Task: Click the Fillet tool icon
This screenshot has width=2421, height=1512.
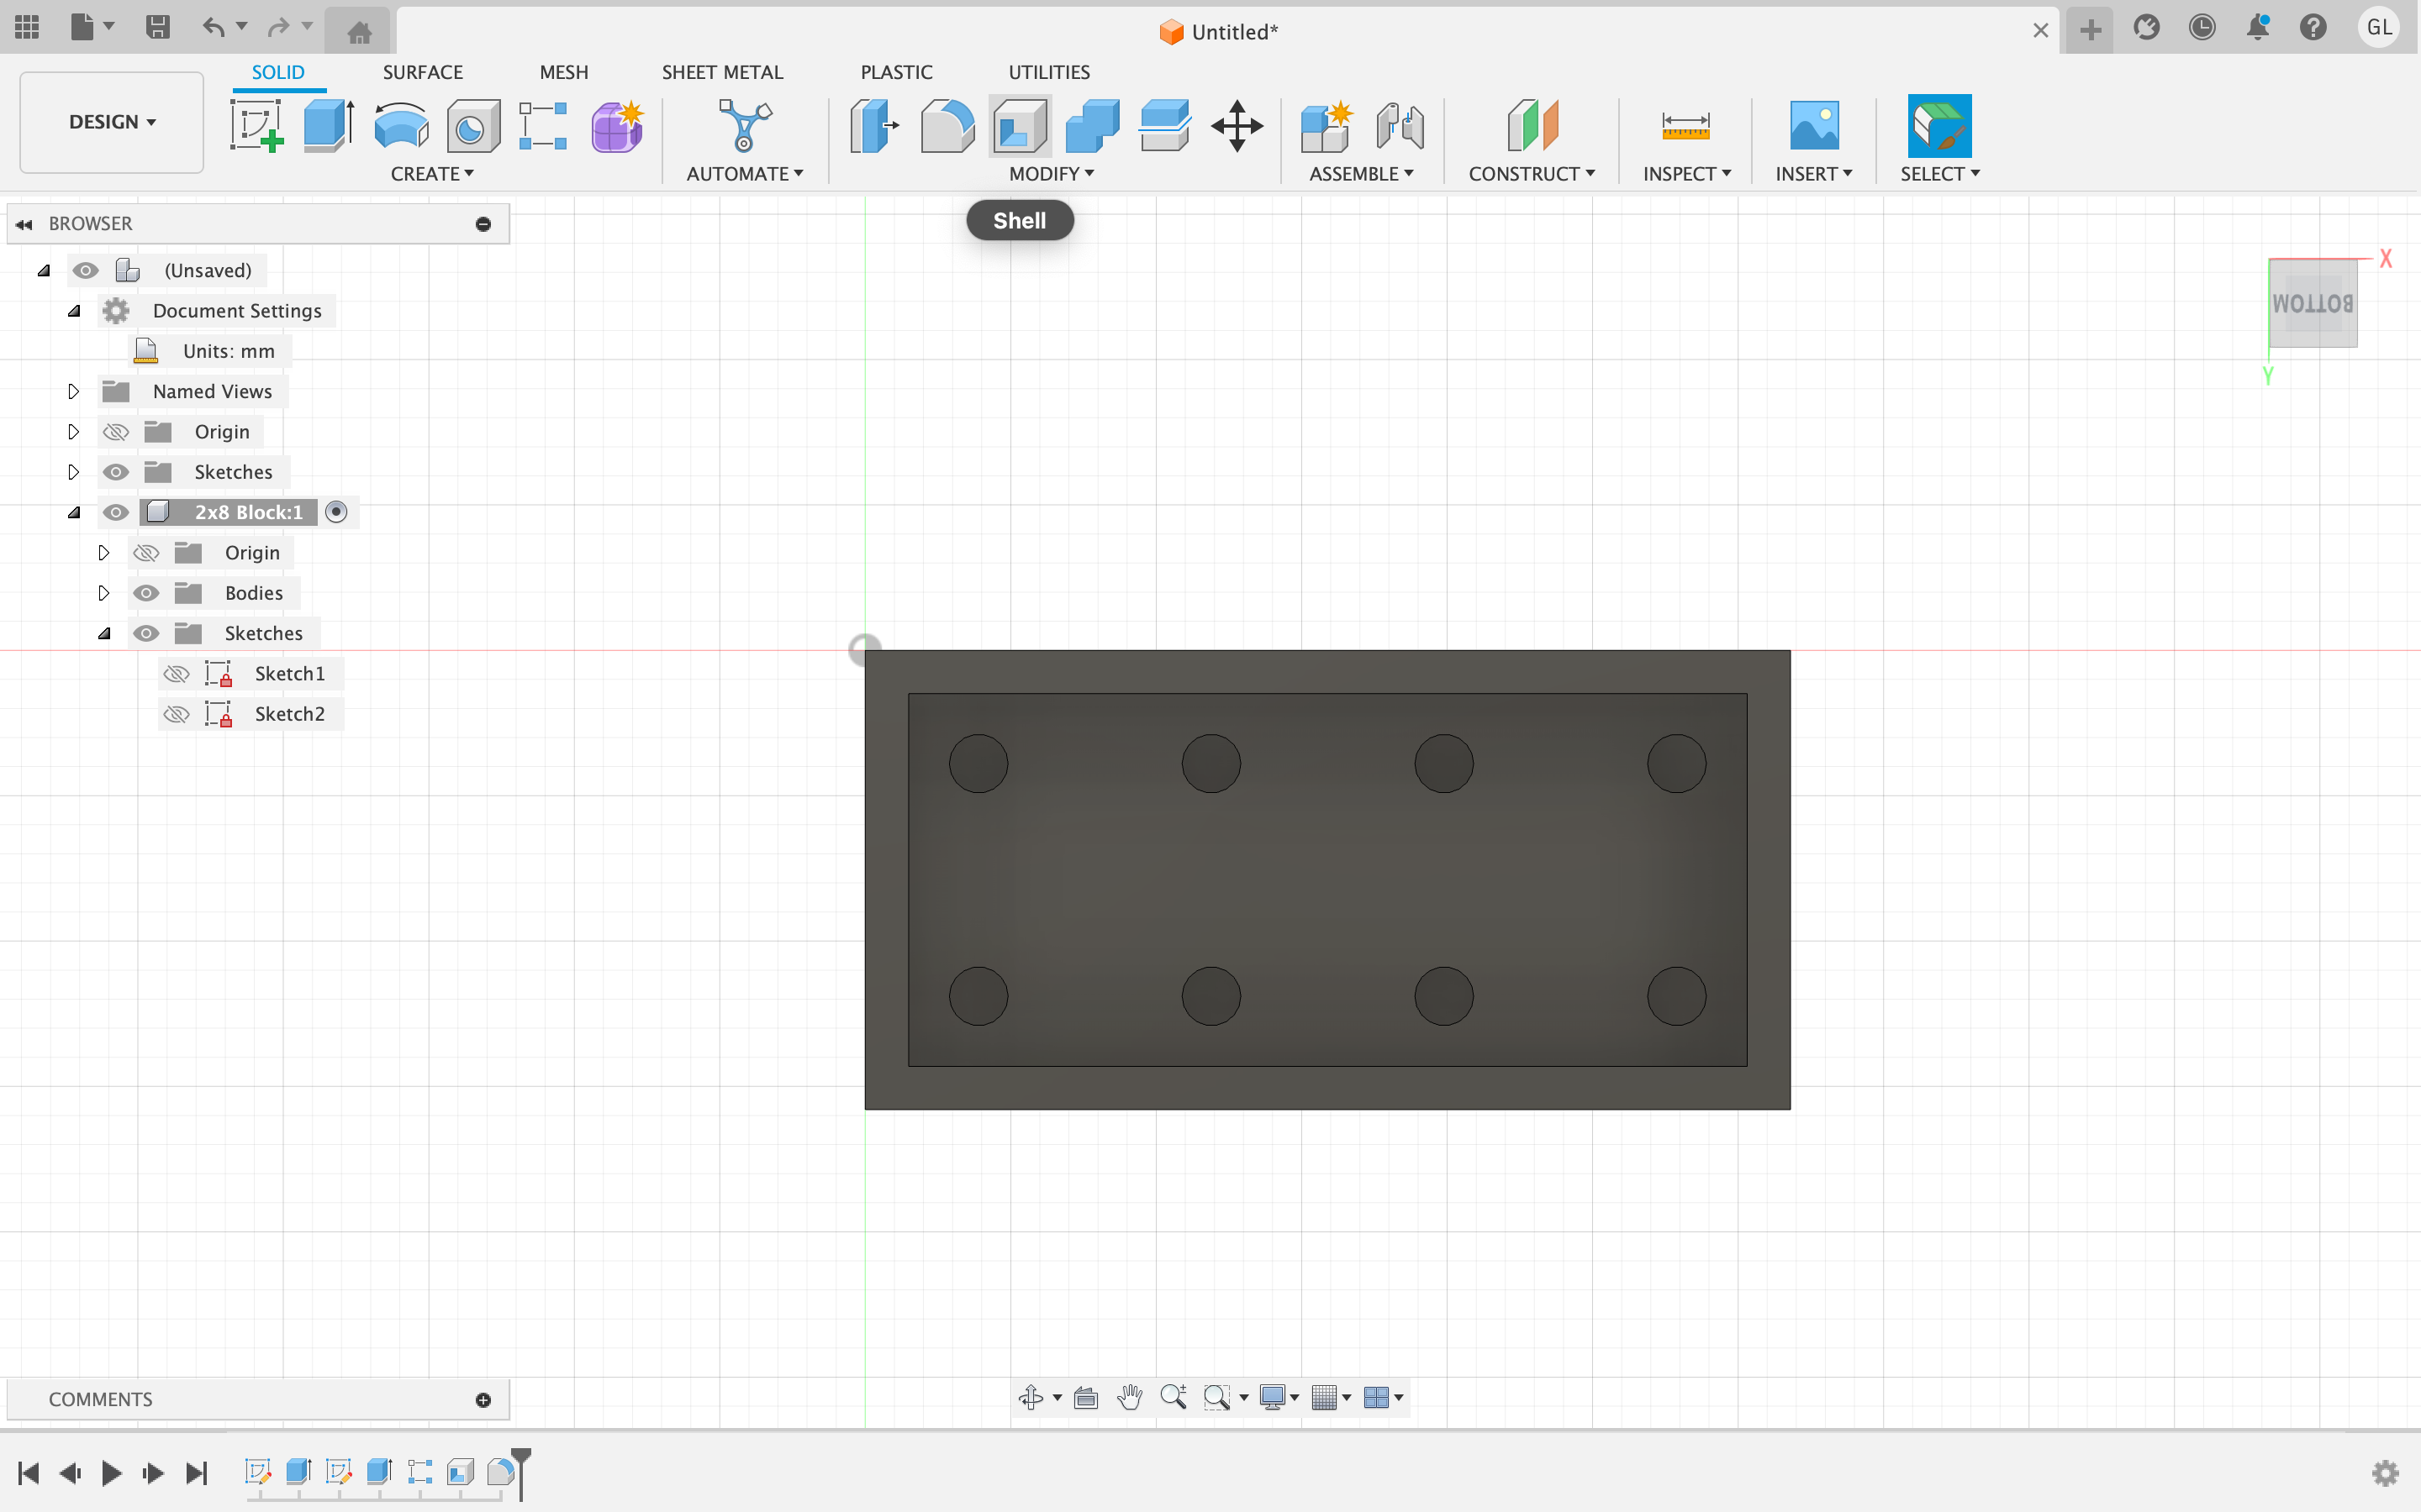Action: (947, 126)
